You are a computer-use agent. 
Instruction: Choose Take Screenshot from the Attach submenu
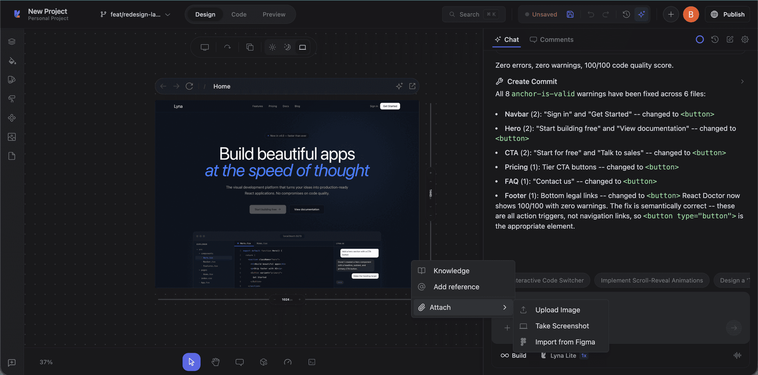click(x=562, y=326)
